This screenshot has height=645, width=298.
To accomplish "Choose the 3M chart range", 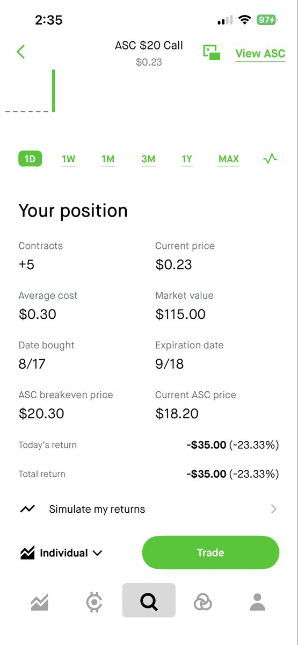I will [148, 159].
